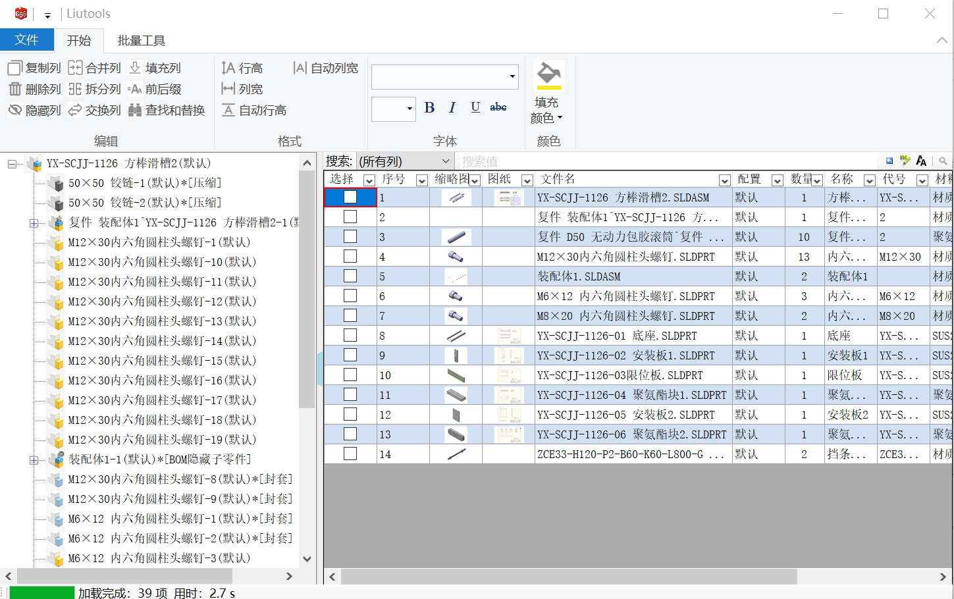Toggle the checkbox for row 10
Image resolution: width=954 pixels, height=599 pixels.
[350, 375]
